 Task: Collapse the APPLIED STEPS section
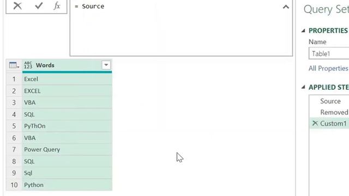tap(303, 87)
